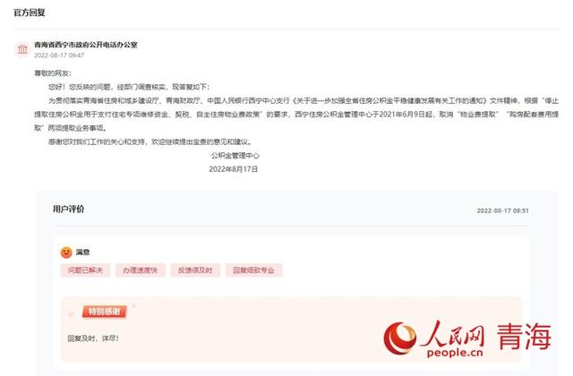The width and height of the screenshot is (573, 376).
Task: Select the 问题已解决 tag
Action: pos(85,270)
